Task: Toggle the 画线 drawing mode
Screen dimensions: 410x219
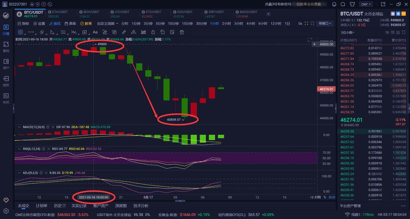Action: pyautogui.click(x=54, y=24)
